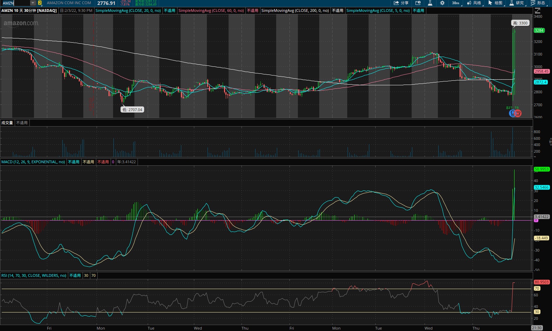Open the Style (风格) dropdown

click(x=475, y=3)
